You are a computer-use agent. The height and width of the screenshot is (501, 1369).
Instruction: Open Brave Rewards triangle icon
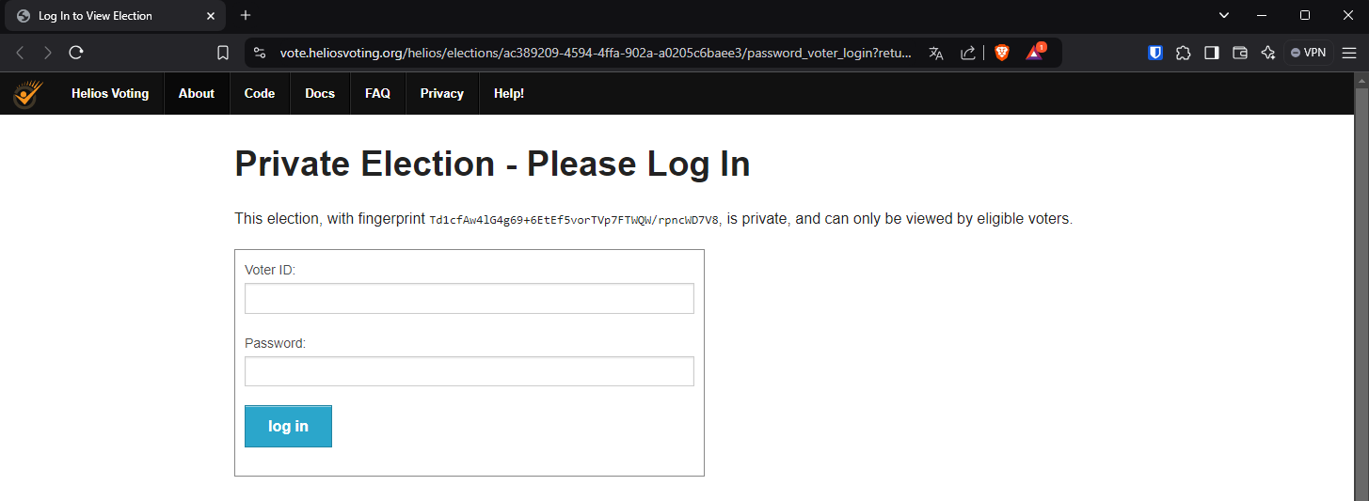click(x=1034, y=53)
